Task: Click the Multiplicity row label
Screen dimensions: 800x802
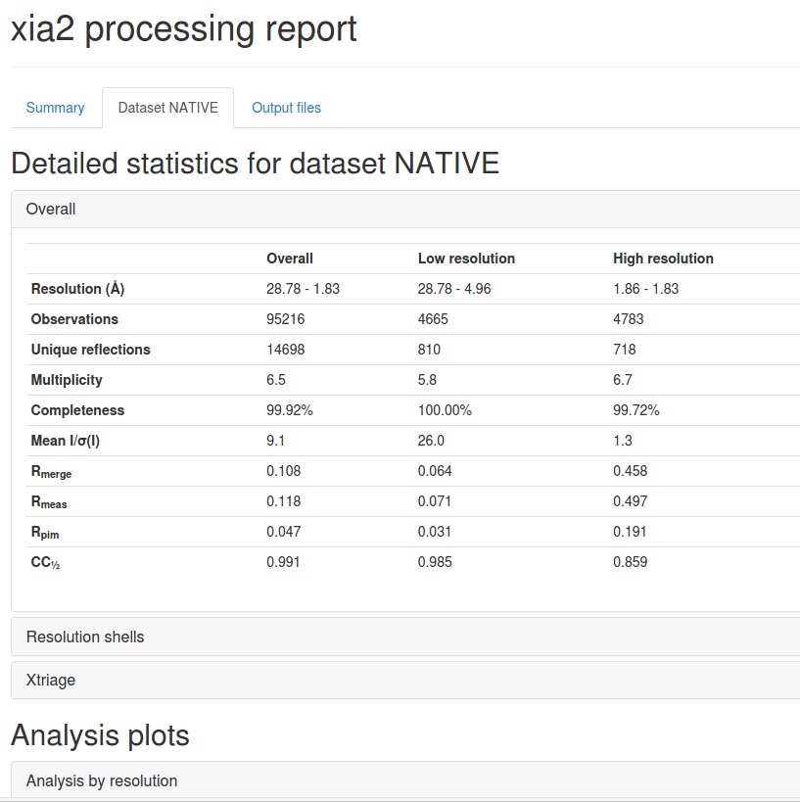Action: pos(67,380)
